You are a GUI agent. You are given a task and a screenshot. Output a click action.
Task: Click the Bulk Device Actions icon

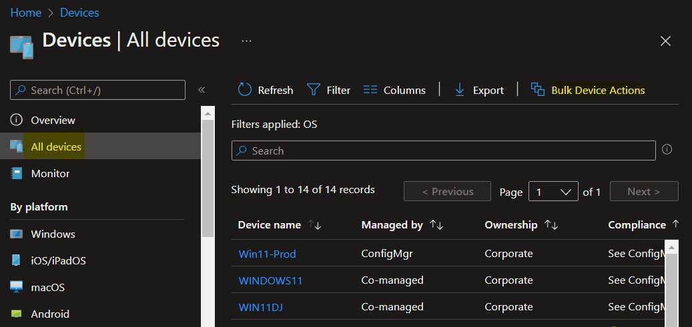[538, 89]
